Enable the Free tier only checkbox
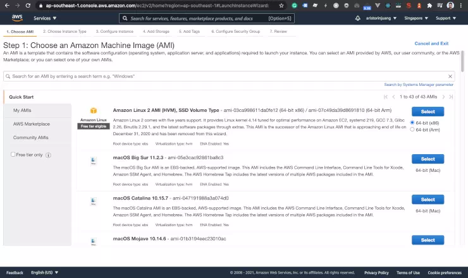Viewport: 468px width, 278px height. point(13,155)
